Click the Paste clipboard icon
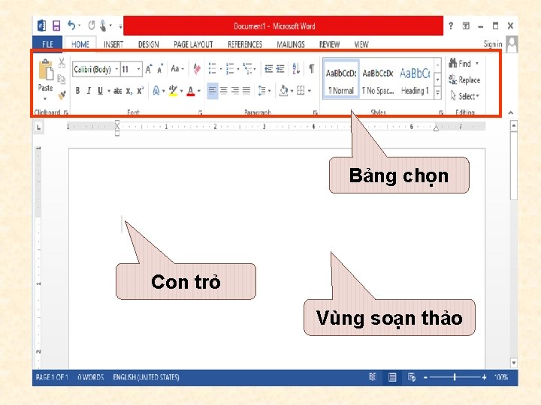 pyautogui.click(x=46, y=70)
